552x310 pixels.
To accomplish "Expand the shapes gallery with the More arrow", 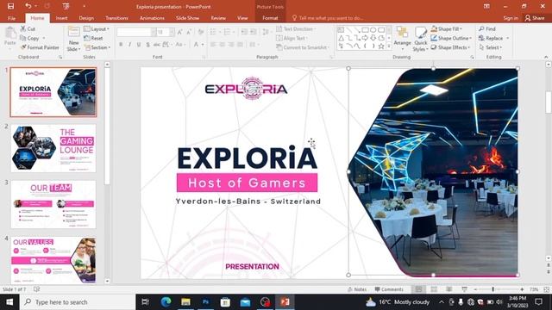I will tap(389, 46).
